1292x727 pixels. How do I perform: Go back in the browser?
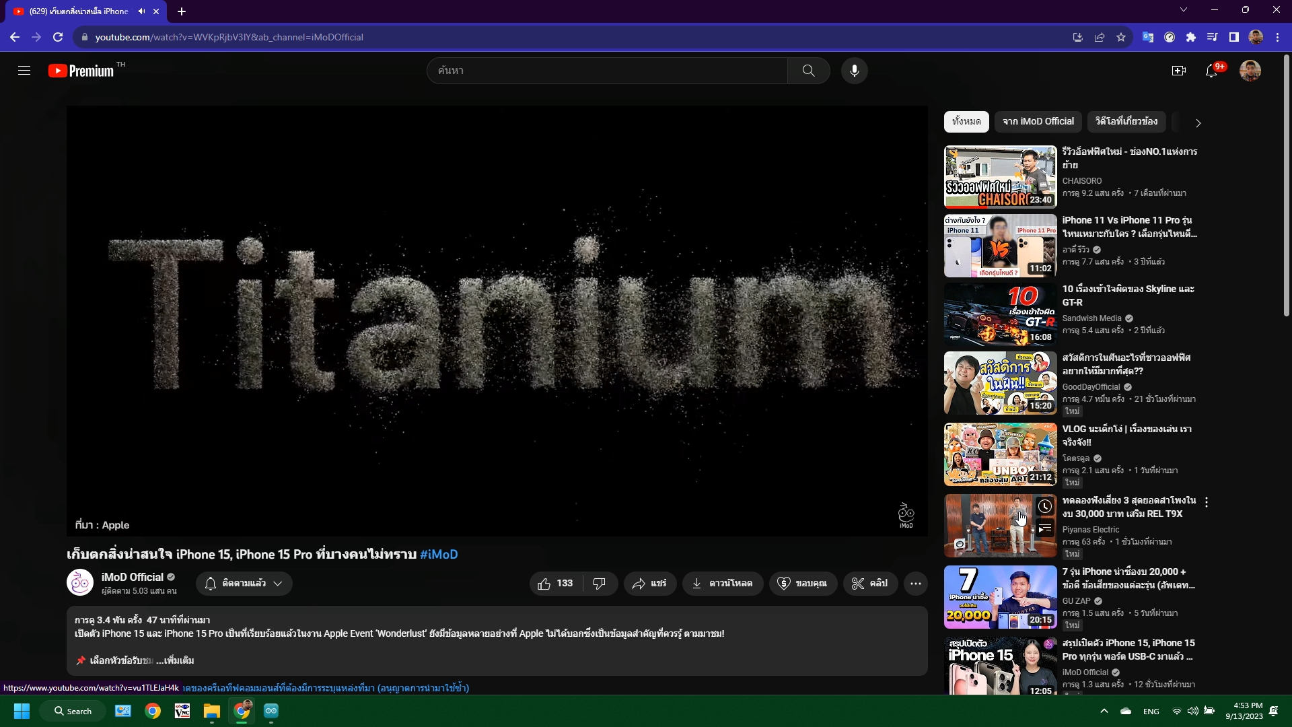(15, 37)
